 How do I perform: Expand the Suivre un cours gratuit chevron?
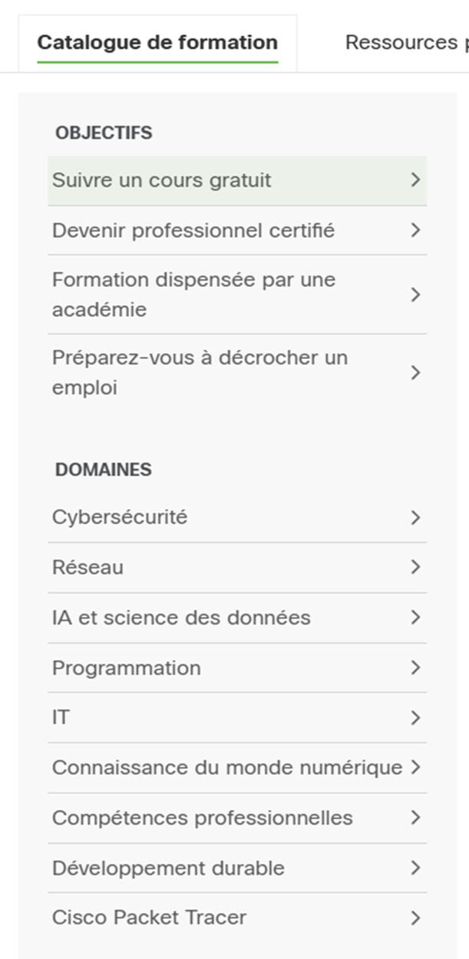pos(415,180)
